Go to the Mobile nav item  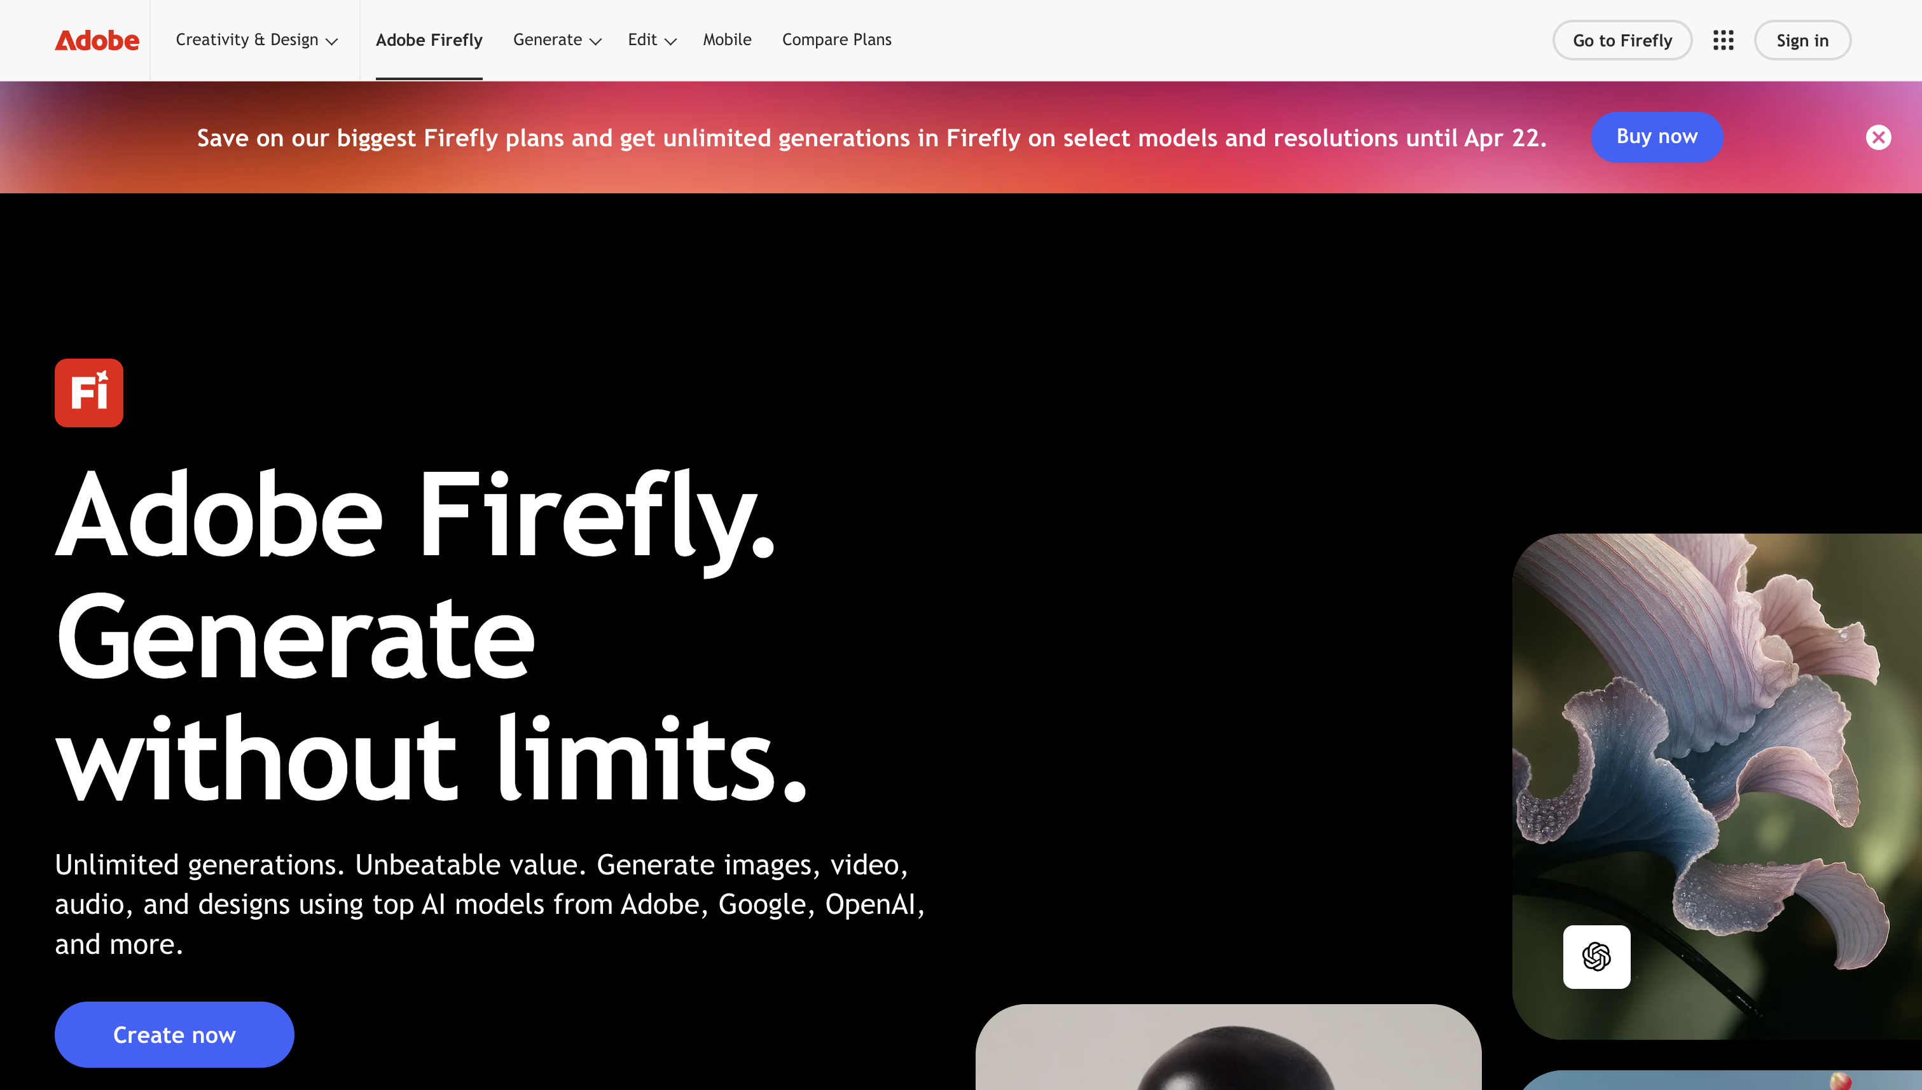tap(727, 39)
